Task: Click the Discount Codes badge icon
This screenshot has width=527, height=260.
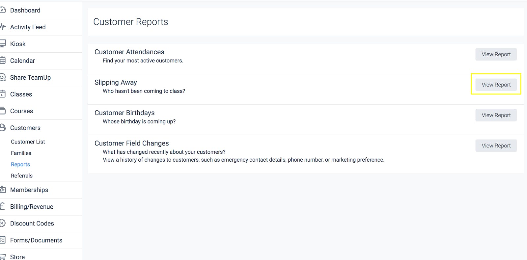Action: 3,223
